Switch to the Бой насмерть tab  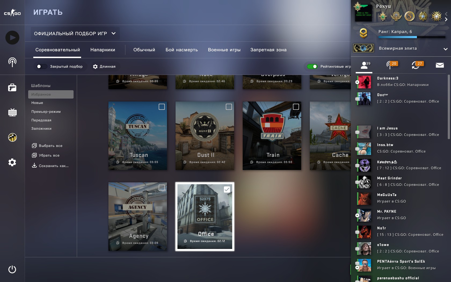(182, 50)
